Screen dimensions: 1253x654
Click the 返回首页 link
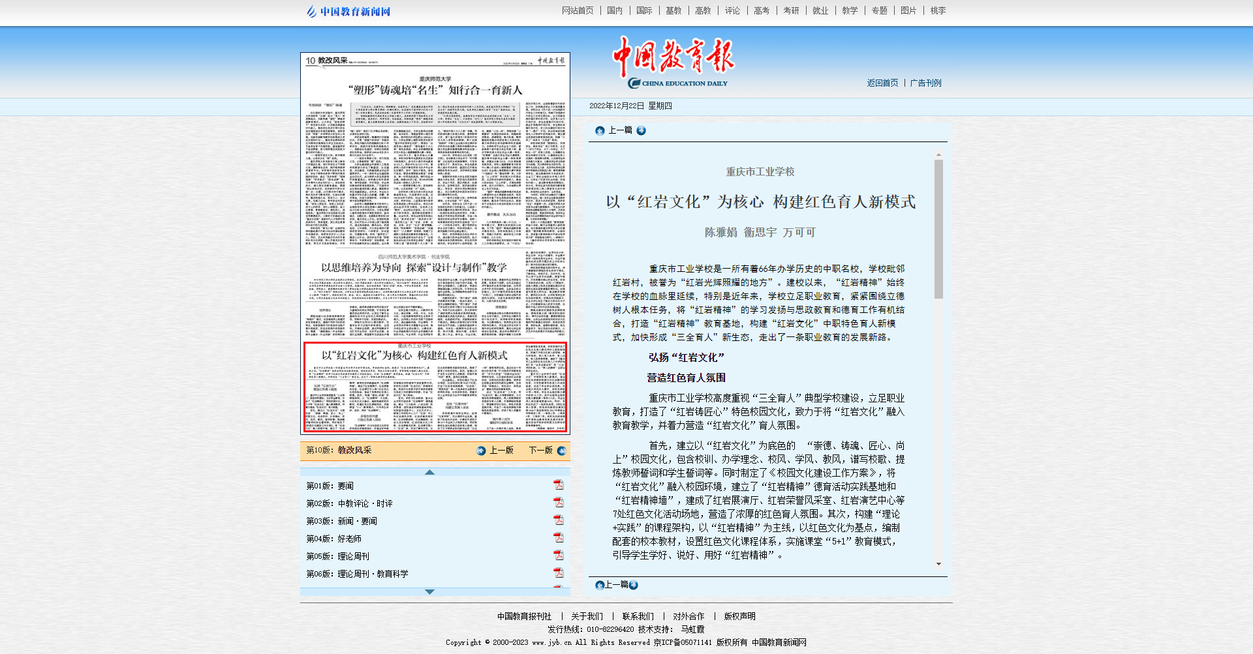tap(882, 83)
